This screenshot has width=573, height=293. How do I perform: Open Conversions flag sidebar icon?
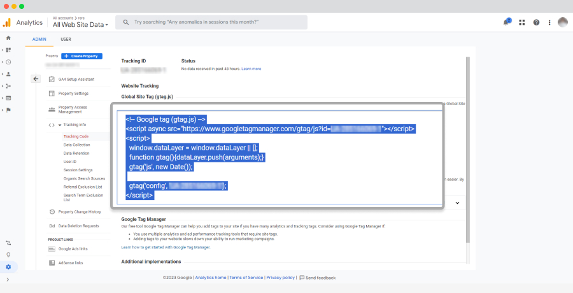point(8,110)
